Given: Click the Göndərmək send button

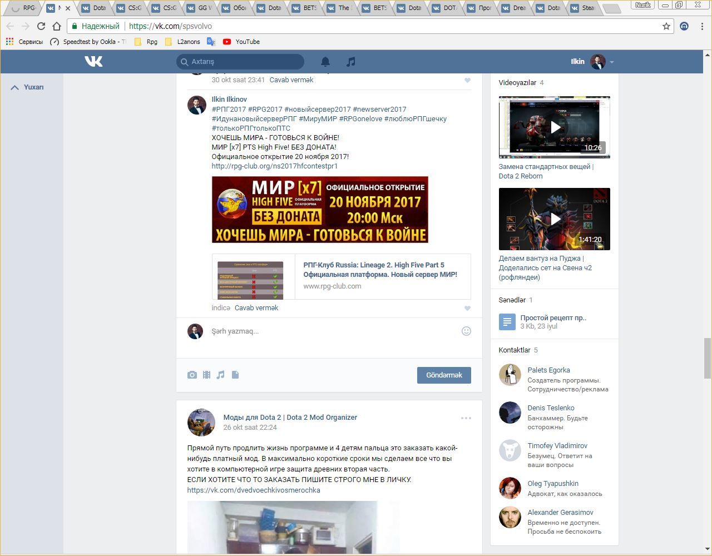Looking at the screenshot, I should pos(444,375).
